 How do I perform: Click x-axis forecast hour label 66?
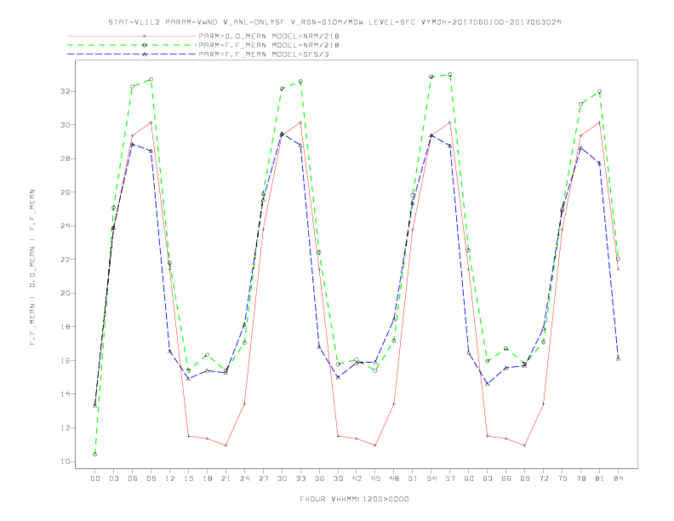click(x=506, y=478)
